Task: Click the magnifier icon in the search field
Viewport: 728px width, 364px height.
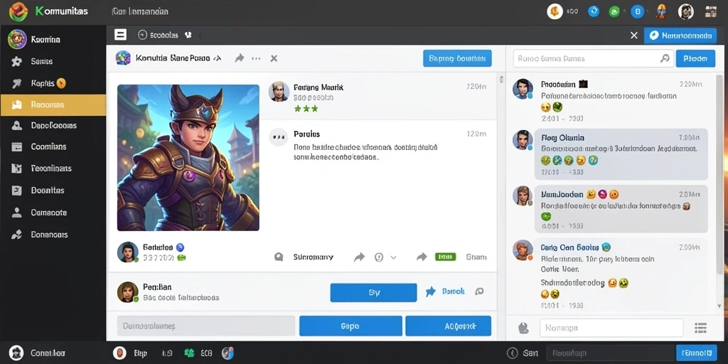Action: coord(665,58)
